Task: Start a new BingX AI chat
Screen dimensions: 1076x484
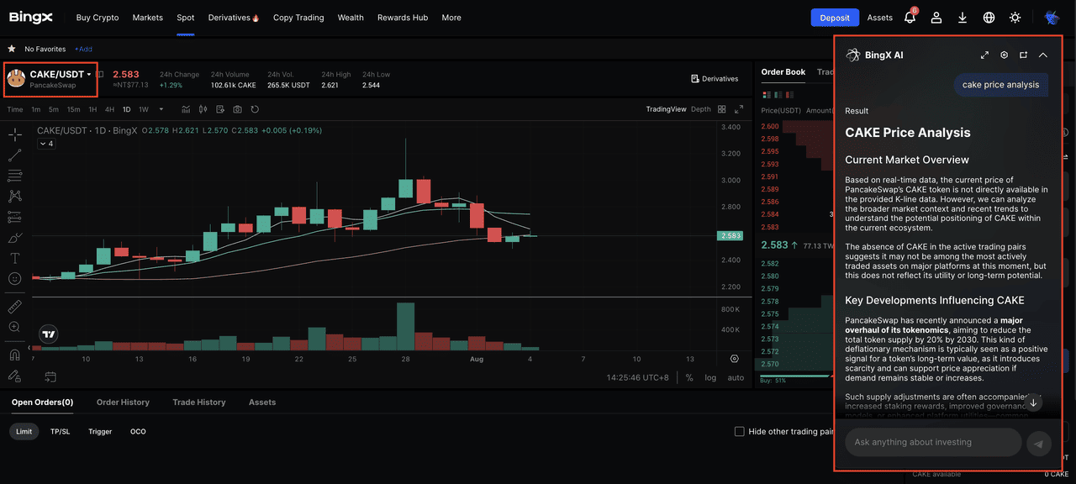Action: tap(1023, 55)
